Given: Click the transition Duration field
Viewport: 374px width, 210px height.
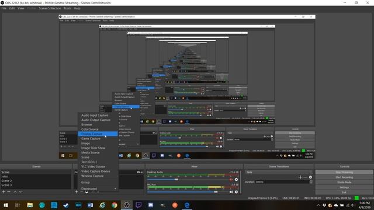Looking at the screenshot, I should 282,181.
